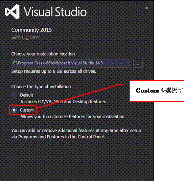Click 'Choose your installation location' heading

point(43,54)
